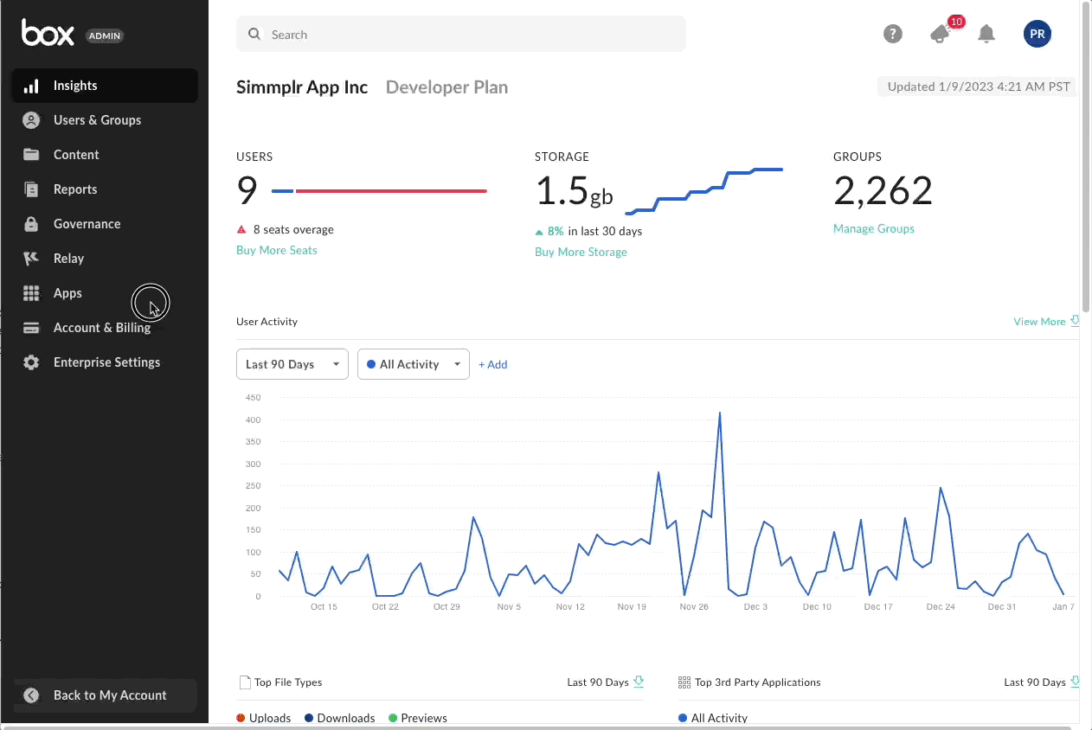Click the Apps grid icon

click(31, 293)
